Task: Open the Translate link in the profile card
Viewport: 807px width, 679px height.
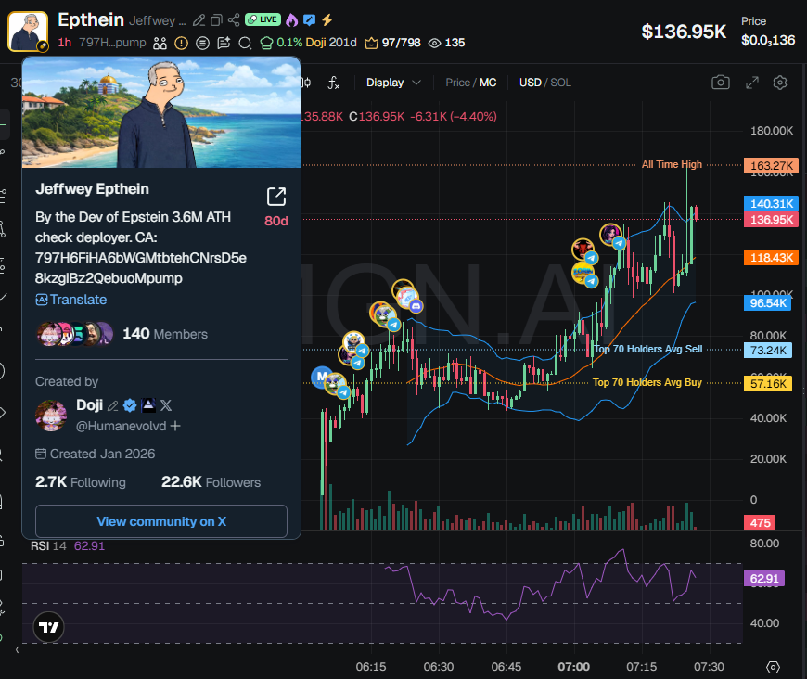Action: coord(71,299)
